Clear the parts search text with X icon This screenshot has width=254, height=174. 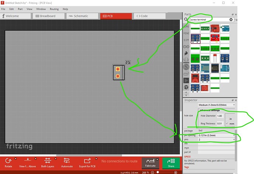tap(231, 20)
